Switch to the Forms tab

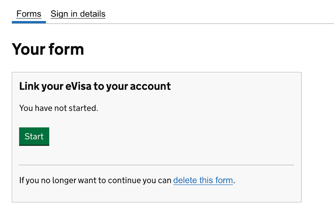(x=29, y=14)
